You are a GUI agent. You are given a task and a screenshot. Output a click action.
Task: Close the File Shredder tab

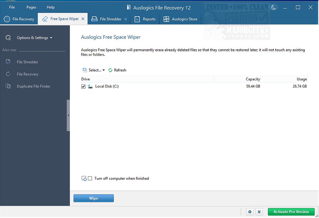125,19
